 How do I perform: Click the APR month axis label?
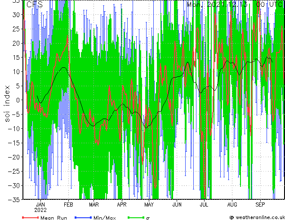pos(122,205)
